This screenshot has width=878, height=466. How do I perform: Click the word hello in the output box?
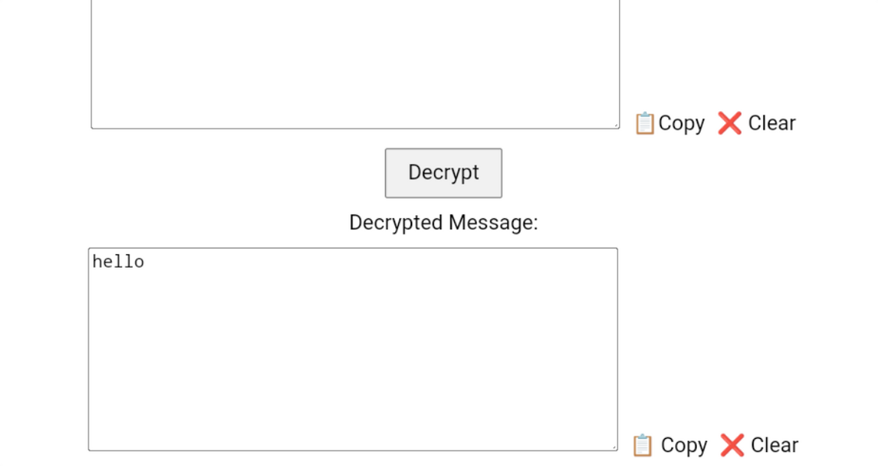(x=118, y=262)
